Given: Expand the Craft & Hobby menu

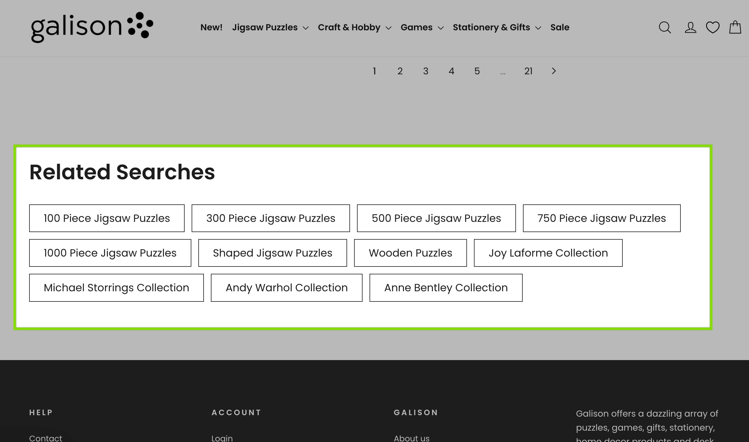Looking at the screenshot, I should tap(355, 27).
